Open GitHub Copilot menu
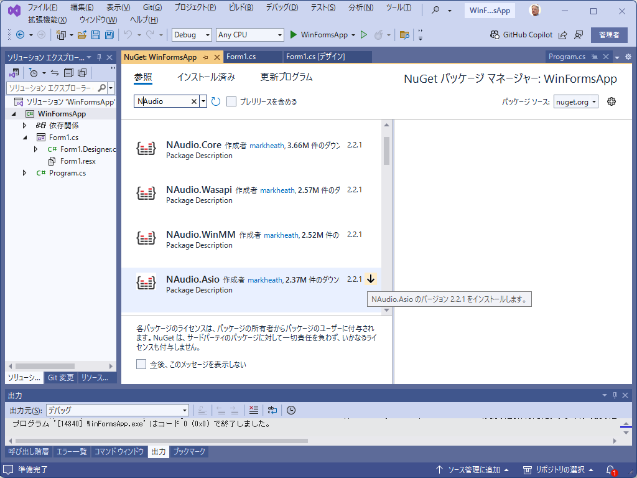Viewport: 637px width, 478px height. point(521,35)
